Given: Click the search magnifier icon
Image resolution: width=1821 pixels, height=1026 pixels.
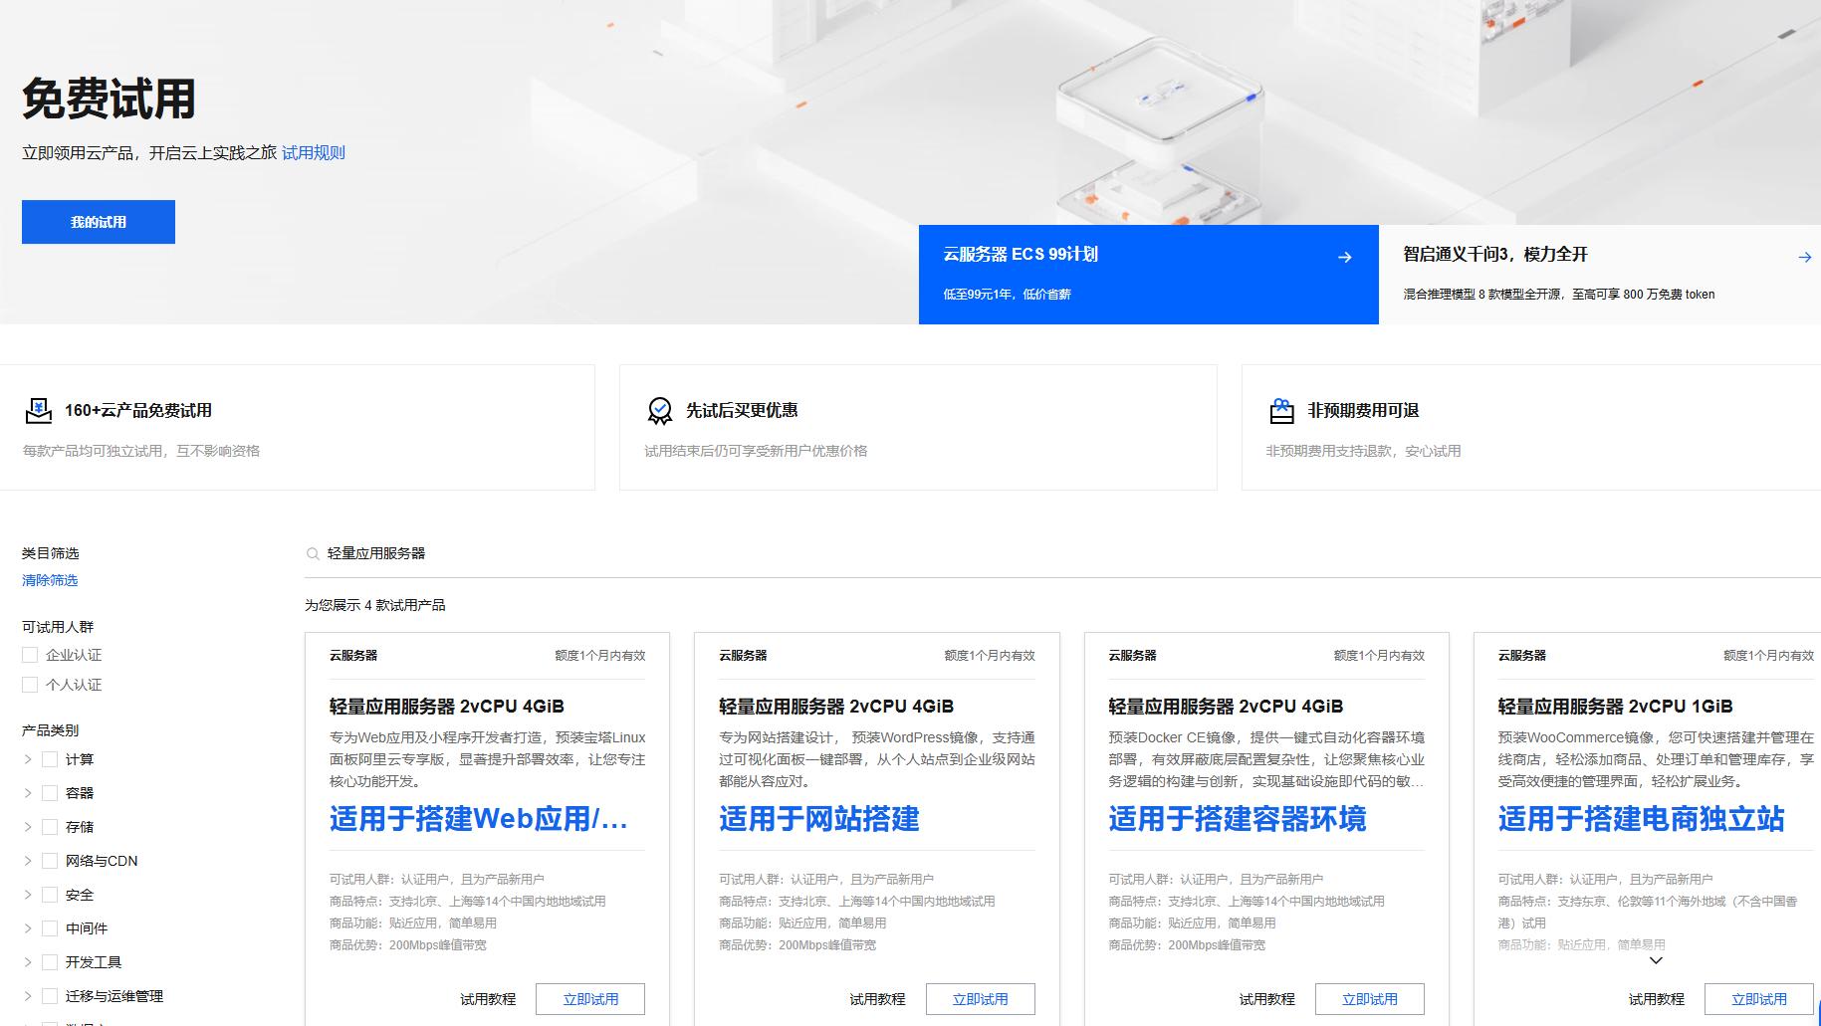Looking at the screenshot, I should click(312, 553).
